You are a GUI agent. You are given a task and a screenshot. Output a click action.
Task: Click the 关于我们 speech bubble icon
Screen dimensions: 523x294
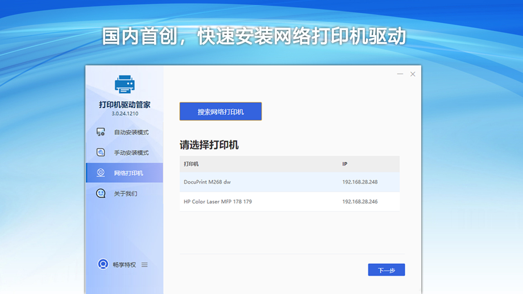click(101, 193)
